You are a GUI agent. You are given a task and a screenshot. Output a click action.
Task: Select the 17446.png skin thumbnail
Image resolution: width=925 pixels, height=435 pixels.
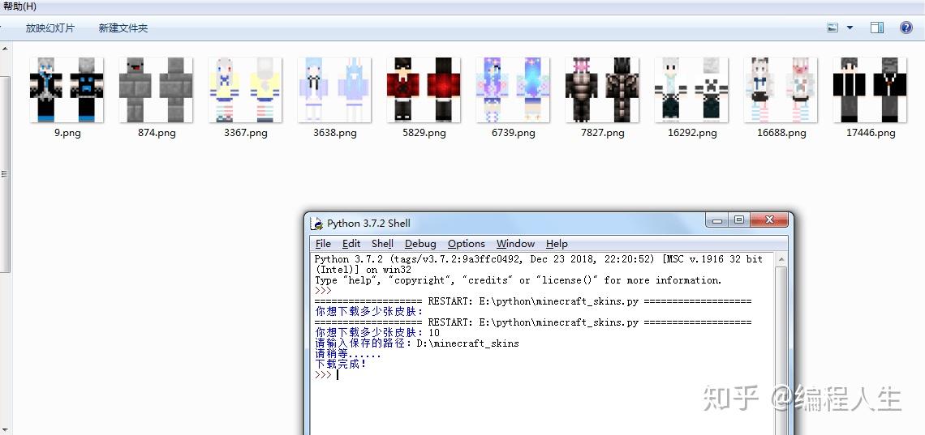870,89
